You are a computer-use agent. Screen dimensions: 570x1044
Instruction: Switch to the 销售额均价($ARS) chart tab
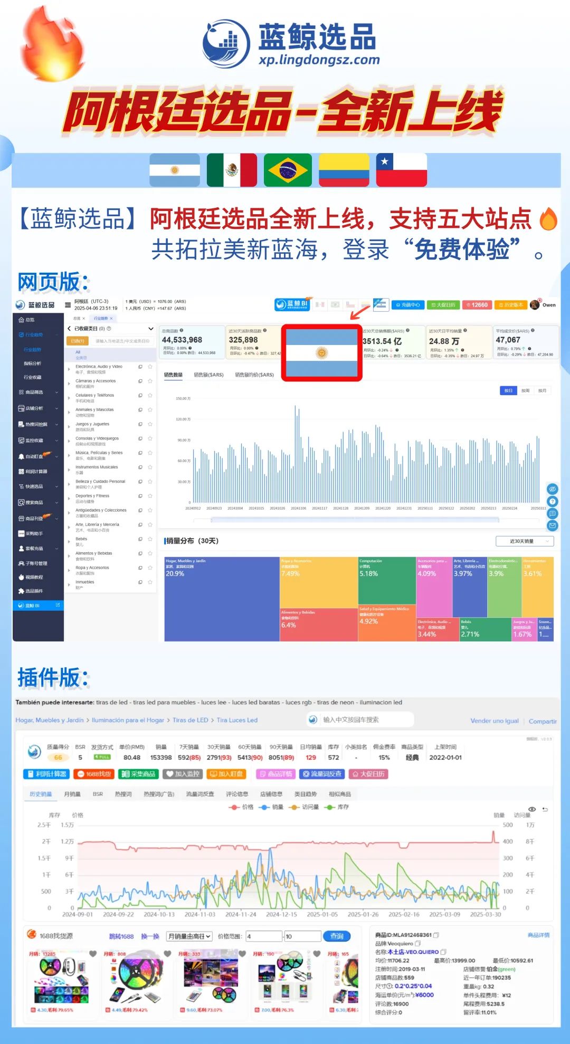click(x=254, y=375)
